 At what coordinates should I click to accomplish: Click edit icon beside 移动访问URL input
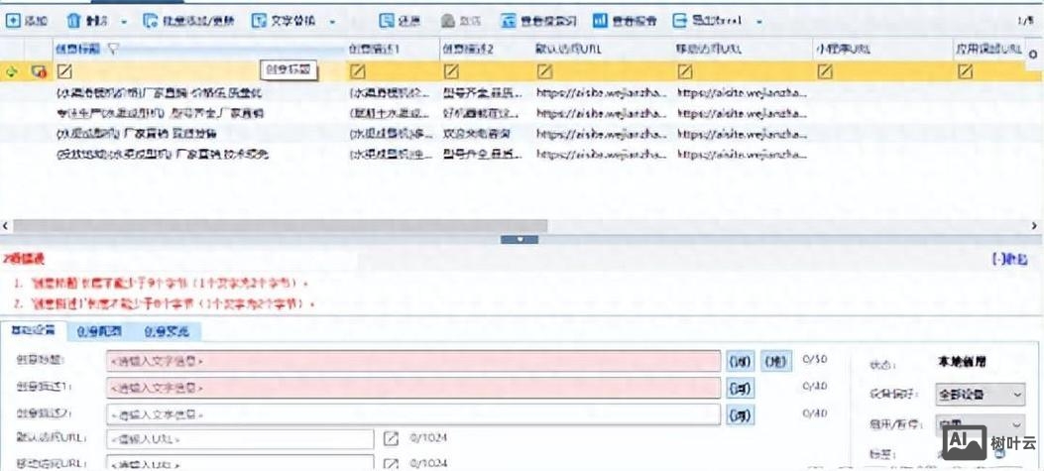point(392,464)
